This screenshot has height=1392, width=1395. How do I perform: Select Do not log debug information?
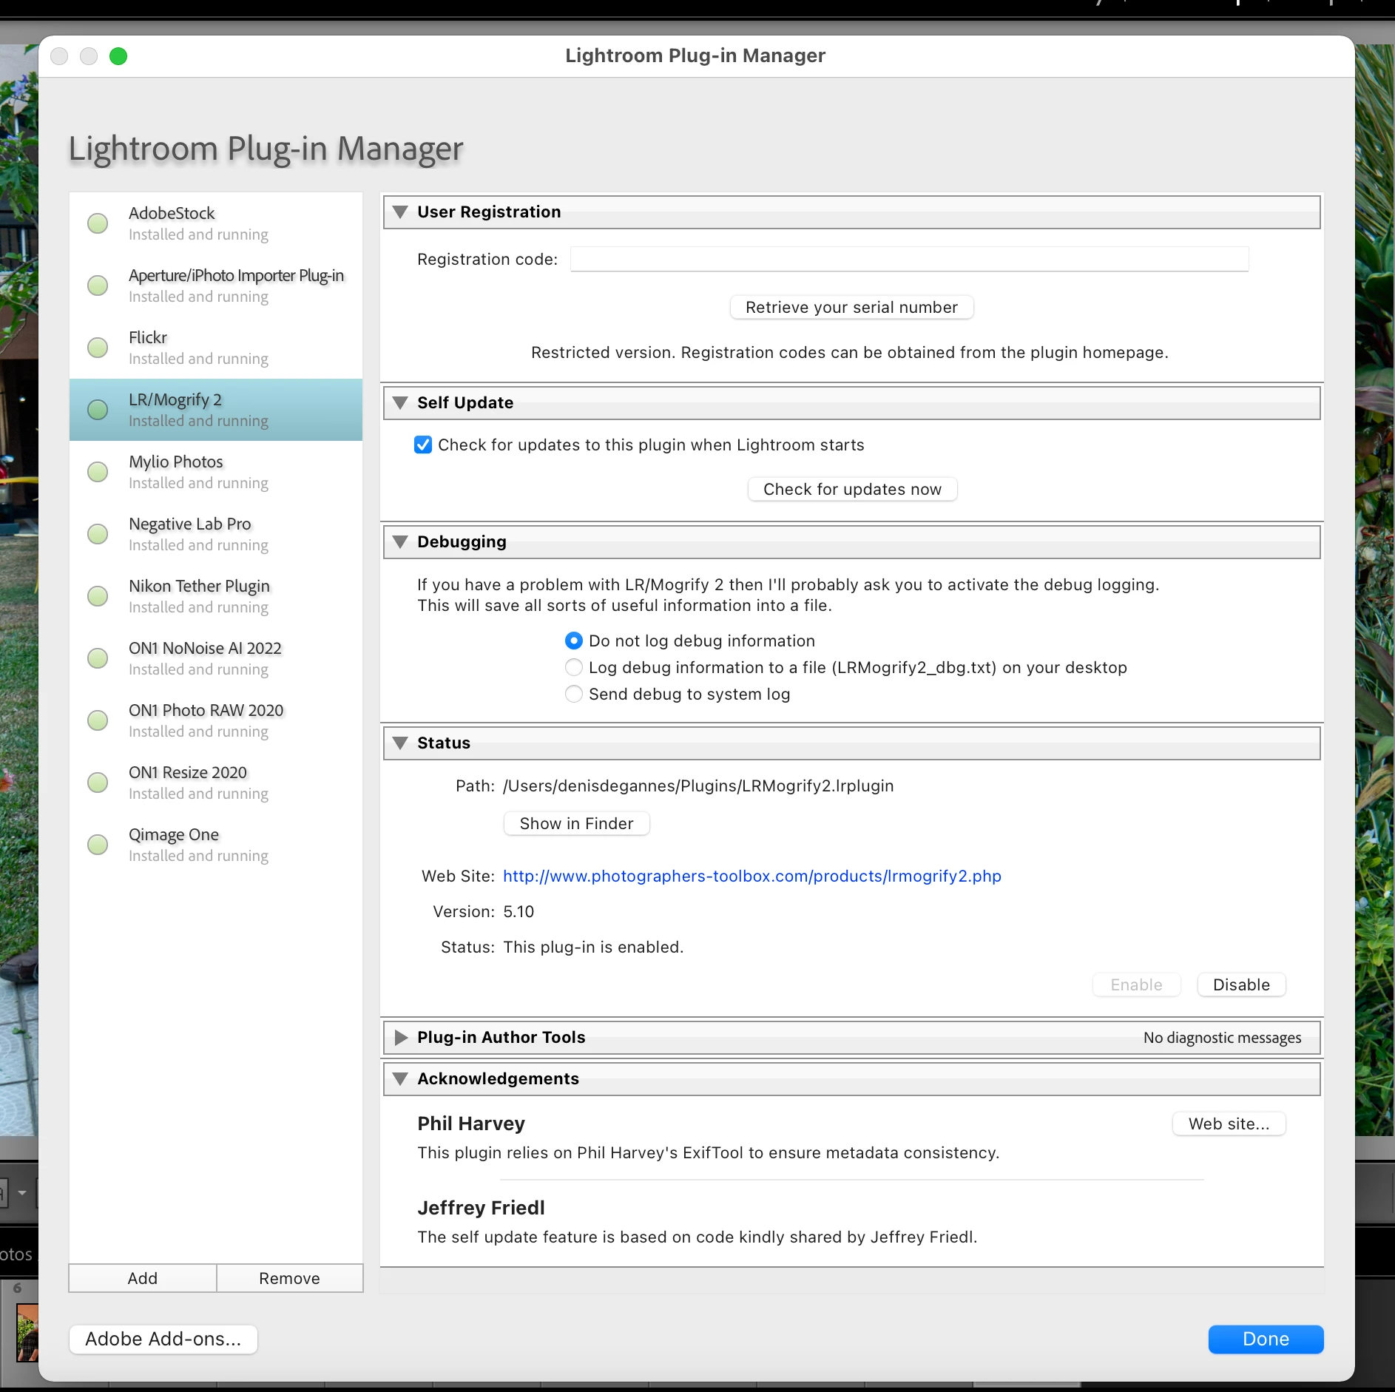coord(574,641)
